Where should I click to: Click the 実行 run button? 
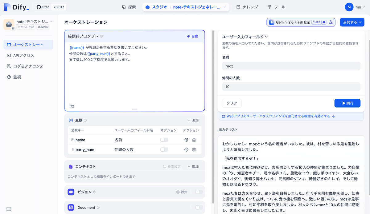coord(347,103)
